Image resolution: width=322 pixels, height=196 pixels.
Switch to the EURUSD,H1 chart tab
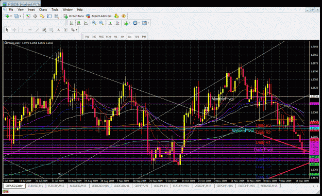point(36,186)
